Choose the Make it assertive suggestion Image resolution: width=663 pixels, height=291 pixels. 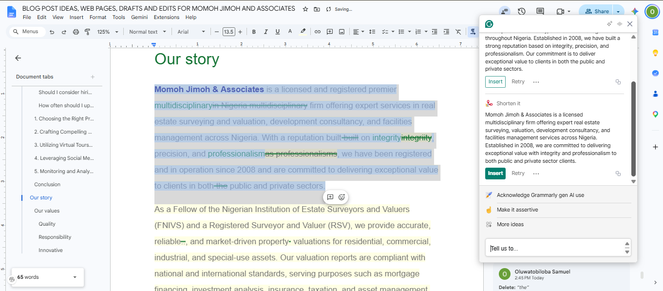click(x=517, y=210)
